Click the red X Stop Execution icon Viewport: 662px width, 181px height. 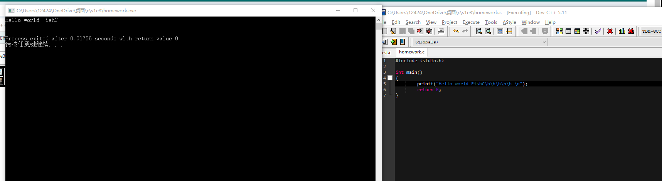610,31
